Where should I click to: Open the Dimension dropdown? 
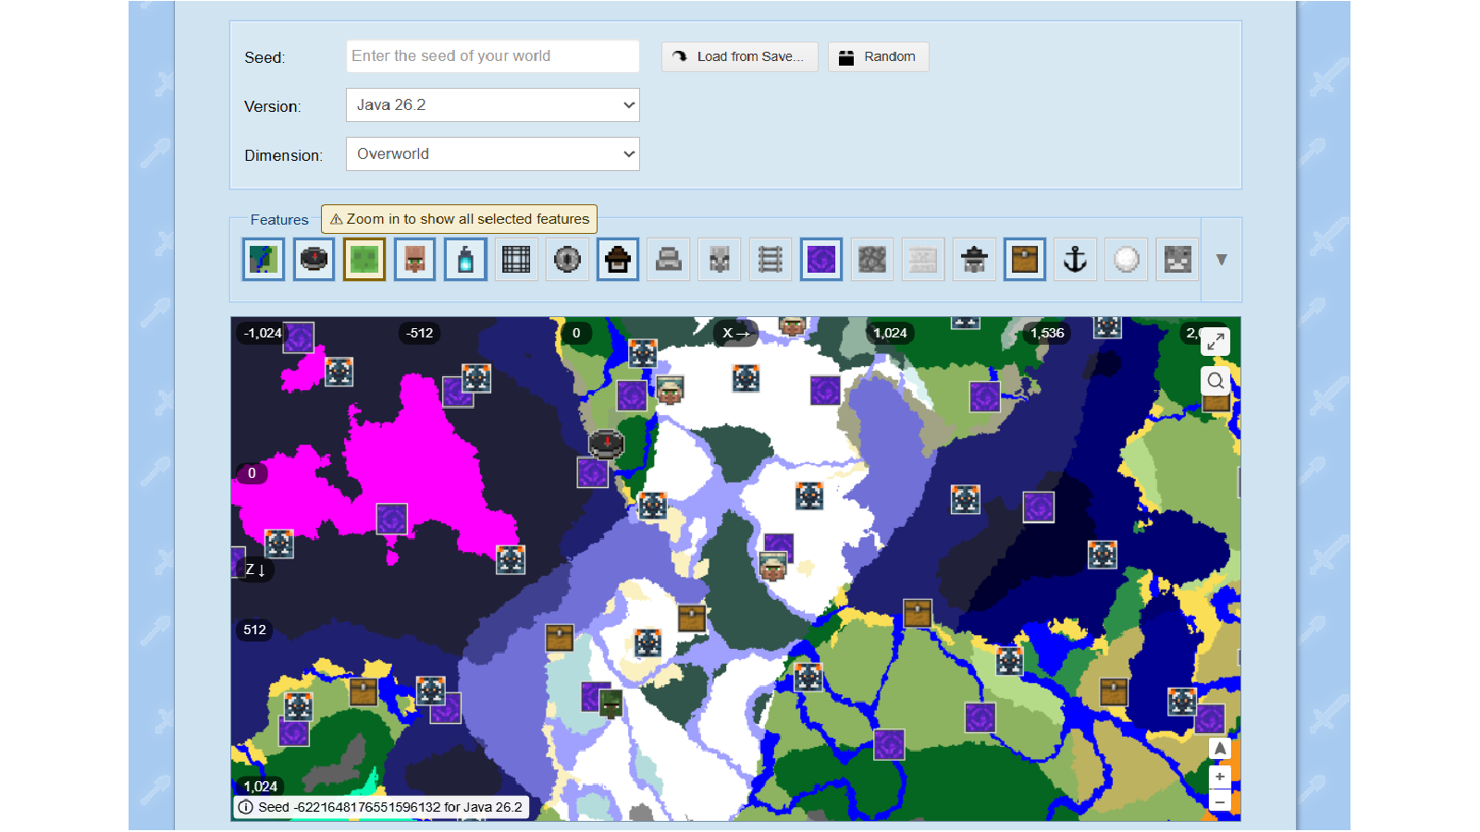pyautogui.click(x=493, y=154)
